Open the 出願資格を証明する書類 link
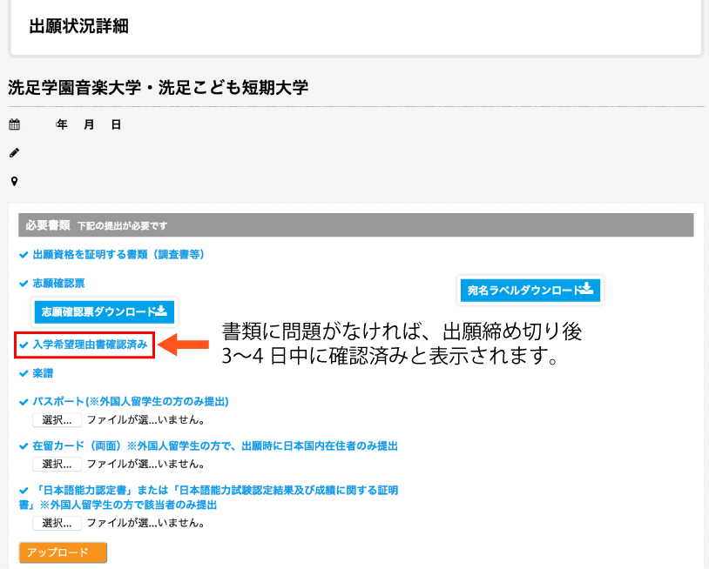This screenshot has width=709, height=569. click(118, 255)
